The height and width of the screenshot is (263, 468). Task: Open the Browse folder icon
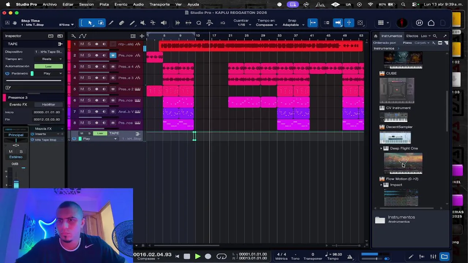[444, 256]
